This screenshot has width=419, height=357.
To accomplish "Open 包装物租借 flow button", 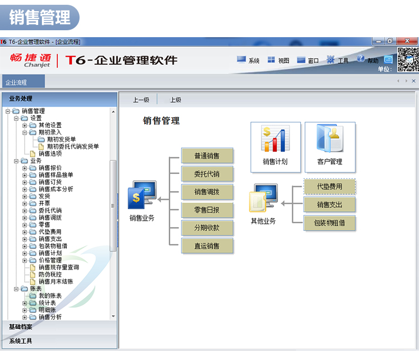I will pyautogui.click(x=329, y=223).
